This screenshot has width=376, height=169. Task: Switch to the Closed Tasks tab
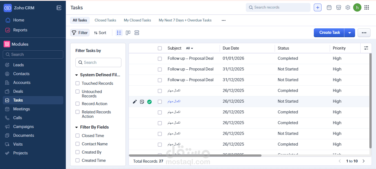[x=105, y=20]
